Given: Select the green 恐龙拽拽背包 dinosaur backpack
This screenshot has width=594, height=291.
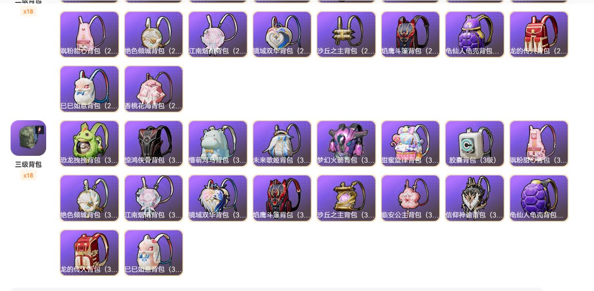Looking at the screenshot, I should (x=89, y=143).
